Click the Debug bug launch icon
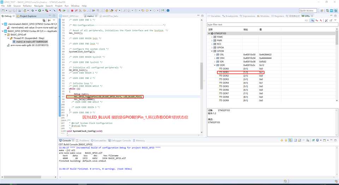Screen dimensions: 339x185 coord(32,10)
